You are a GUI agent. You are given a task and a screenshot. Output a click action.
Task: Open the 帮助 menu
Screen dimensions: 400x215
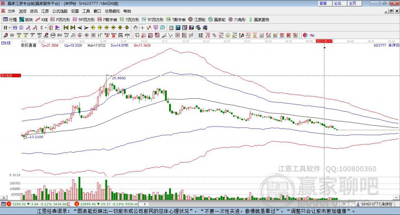click(x=127, y=11)
